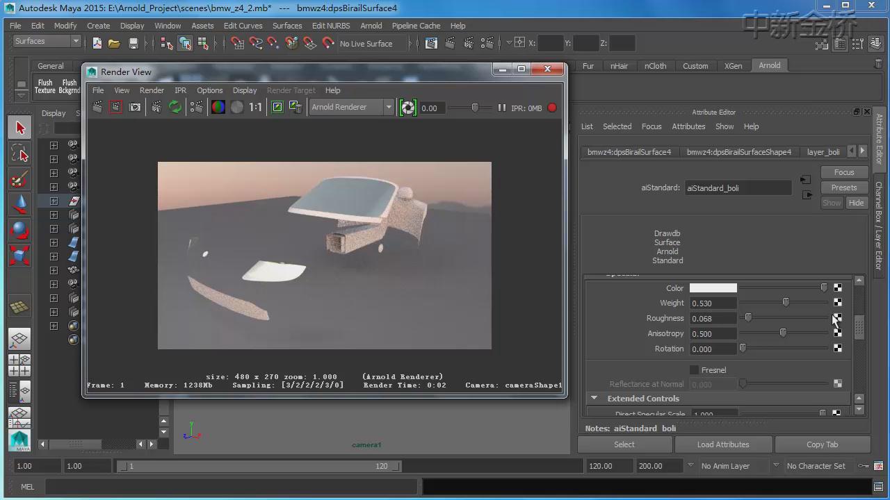The height and width of the screenshot is (500, 890).
Task: Open Edit NURBS menu
Action: pyautogui.click(x=331, y=26)
